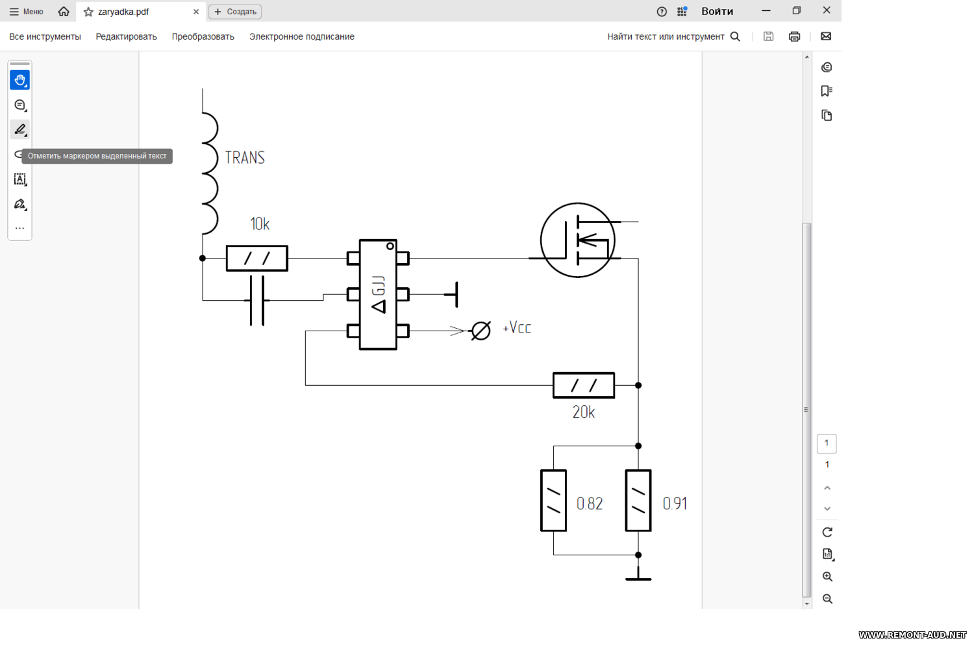Open the Редактировать menu item
Image resolution: width=974 pixels, height=645 pixels.
pyautogui.click(x=126, y=36)
